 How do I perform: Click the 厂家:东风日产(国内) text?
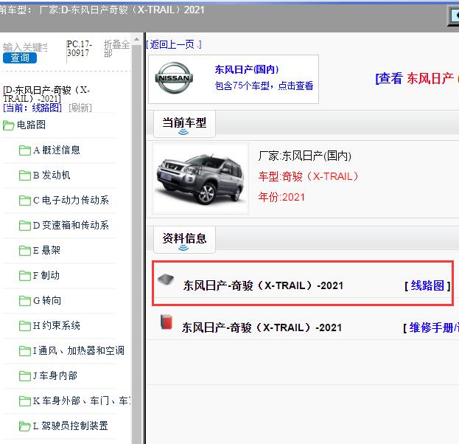click(305, 156)
